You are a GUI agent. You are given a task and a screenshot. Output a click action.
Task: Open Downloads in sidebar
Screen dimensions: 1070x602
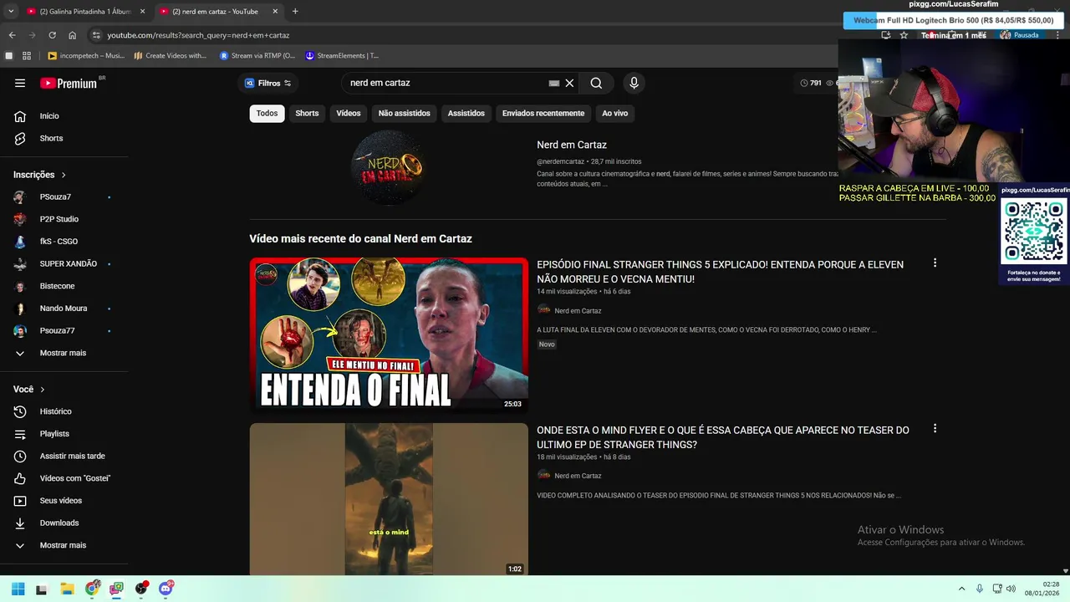coord(64,523)
